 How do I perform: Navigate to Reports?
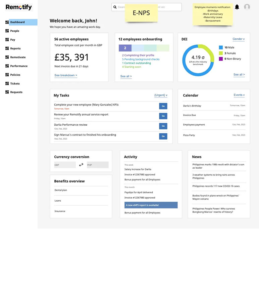point(15,48)
